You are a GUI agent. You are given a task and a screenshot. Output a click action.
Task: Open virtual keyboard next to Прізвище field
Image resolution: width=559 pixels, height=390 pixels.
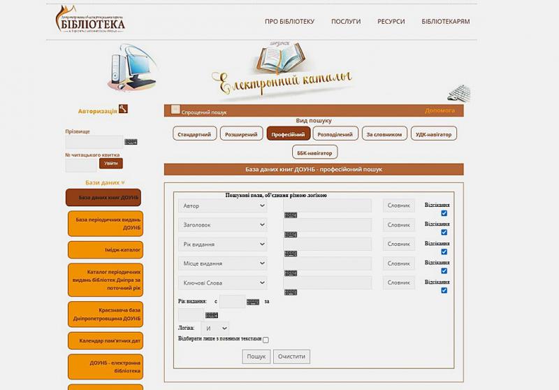pyautogui.click(x=131, y=142)
